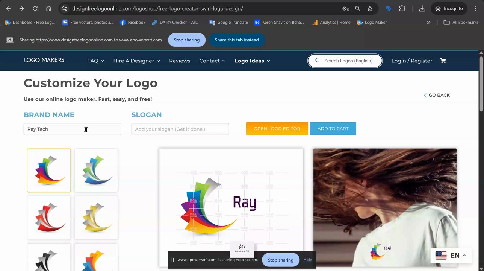Screen dimensions: 484x271
Task: Open the Facebook bookmark
Action: coord(133,22)
